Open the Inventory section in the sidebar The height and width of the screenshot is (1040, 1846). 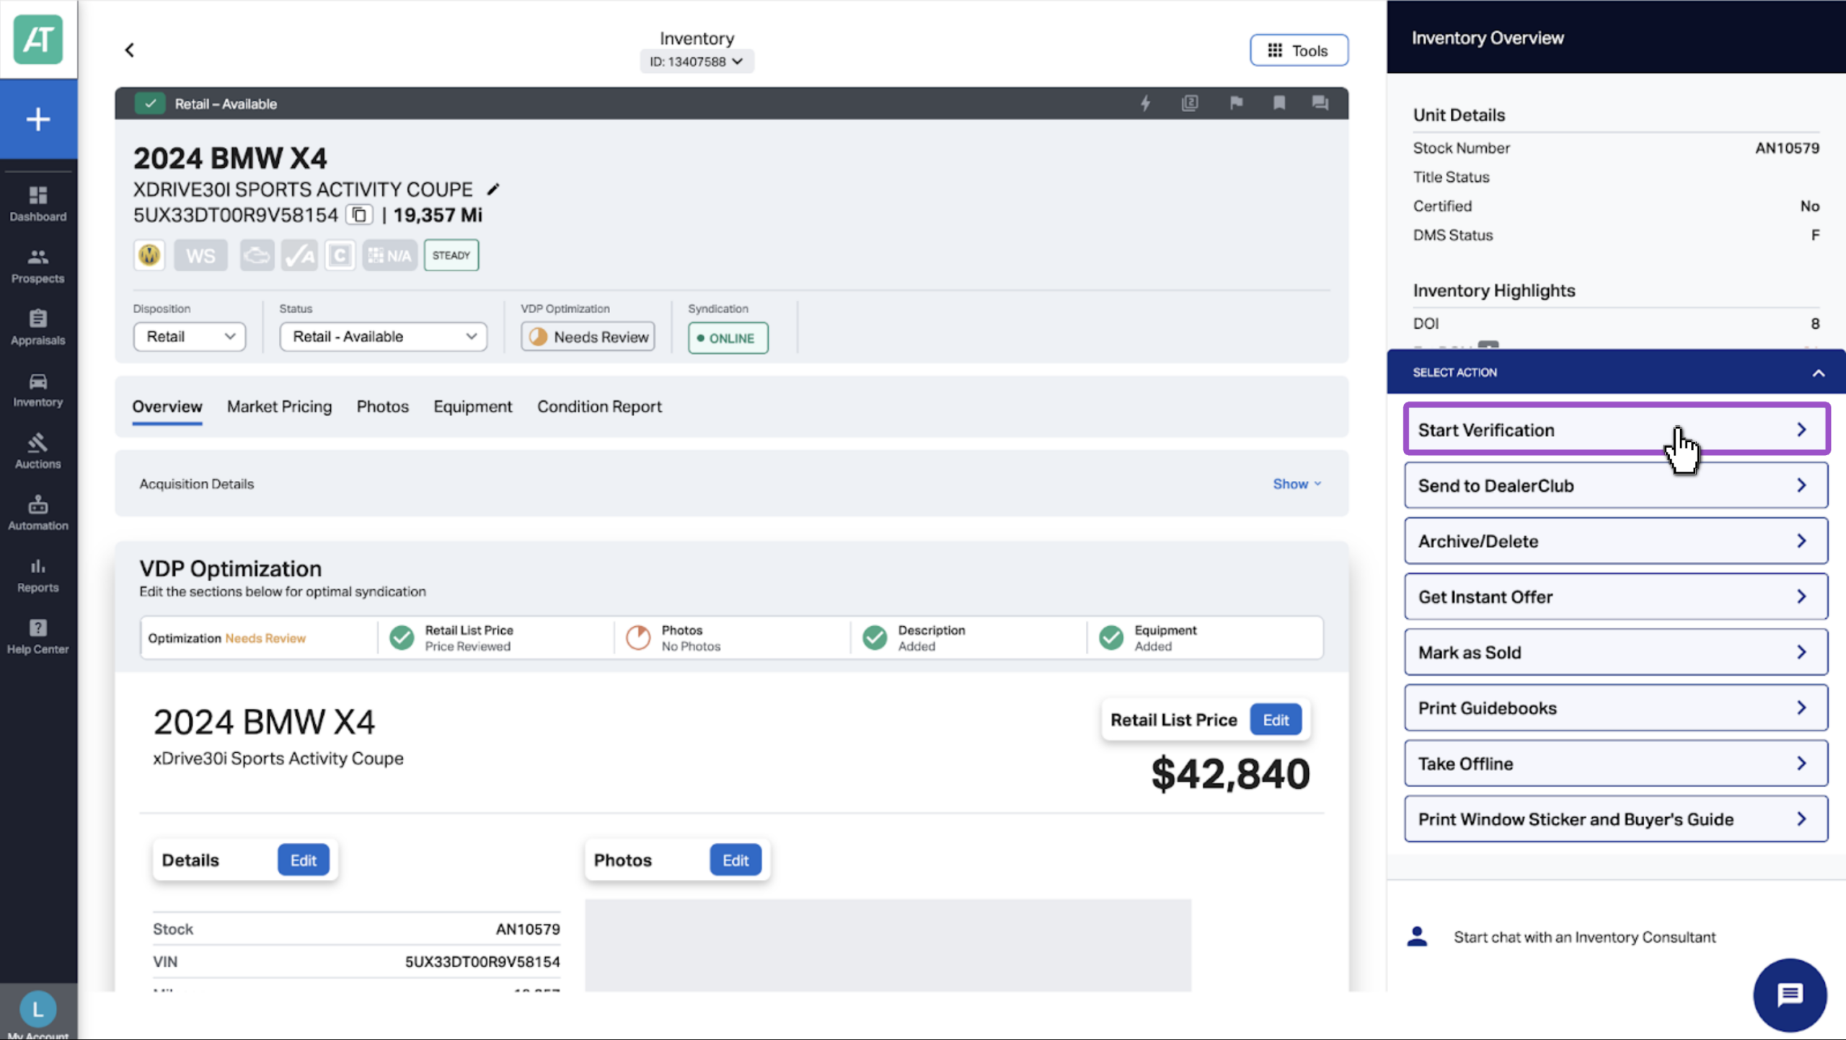pos(38,390)
